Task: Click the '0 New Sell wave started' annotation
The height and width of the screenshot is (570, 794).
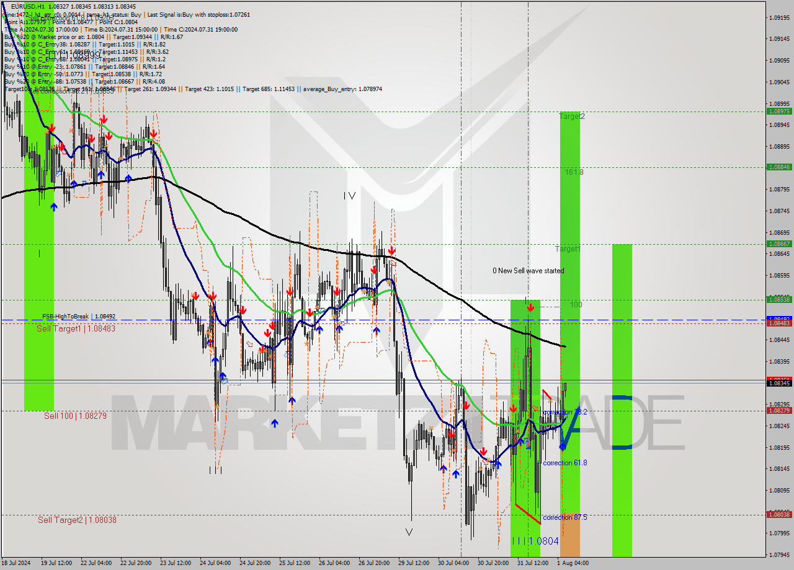Action: [x=529, y=271]
